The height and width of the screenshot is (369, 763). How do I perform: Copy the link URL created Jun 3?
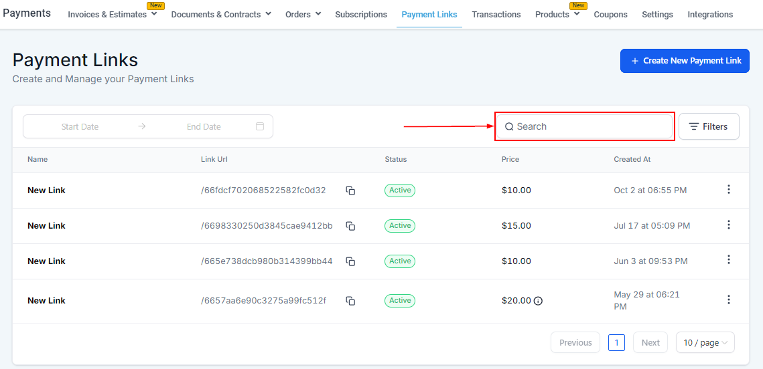click(350, 261)
